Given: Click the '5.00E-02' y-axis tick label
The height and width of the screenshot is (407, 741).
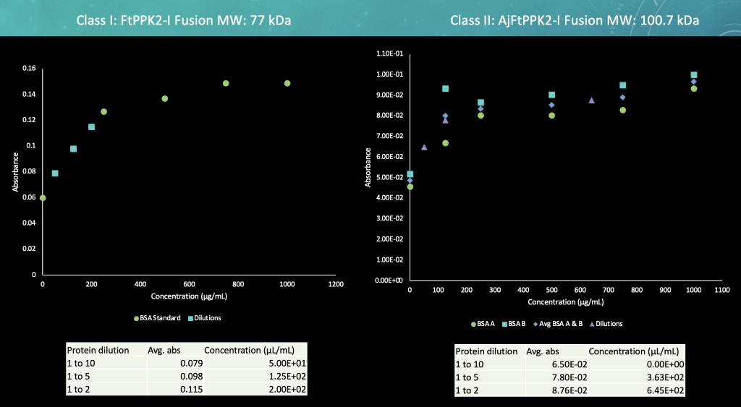Looking at the screenshot, I should (x=390, y=178).
